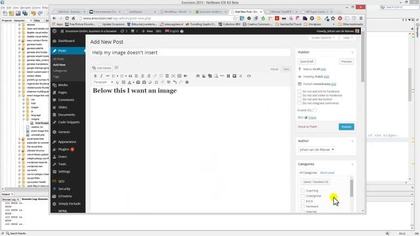Screen dimensions: 420x236
Task: Open the Help dropdown tab
Action: pyautogui.click(x=348, y=38)
